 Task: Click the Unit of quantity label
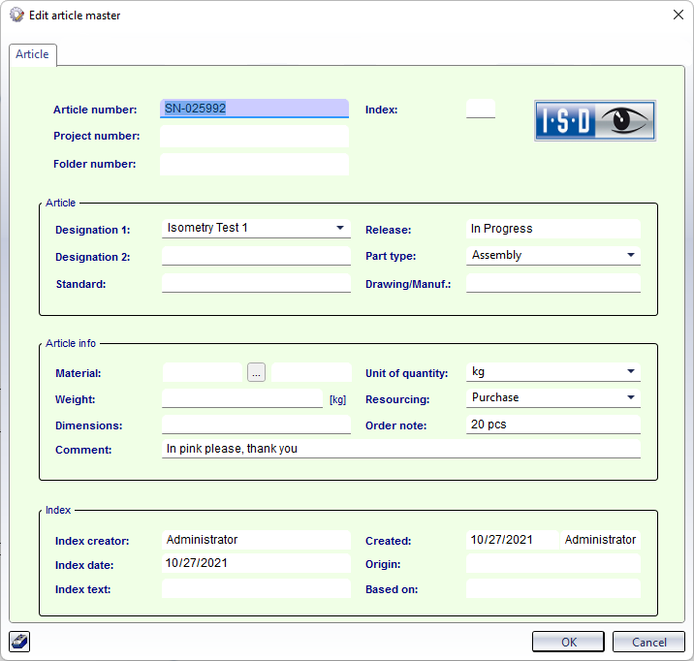click(406, 373)
